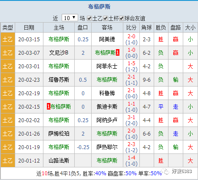The height and width of the screenshot is (180, 198).
Task: Click the 胜负 column header
Action: coord(161,27)
